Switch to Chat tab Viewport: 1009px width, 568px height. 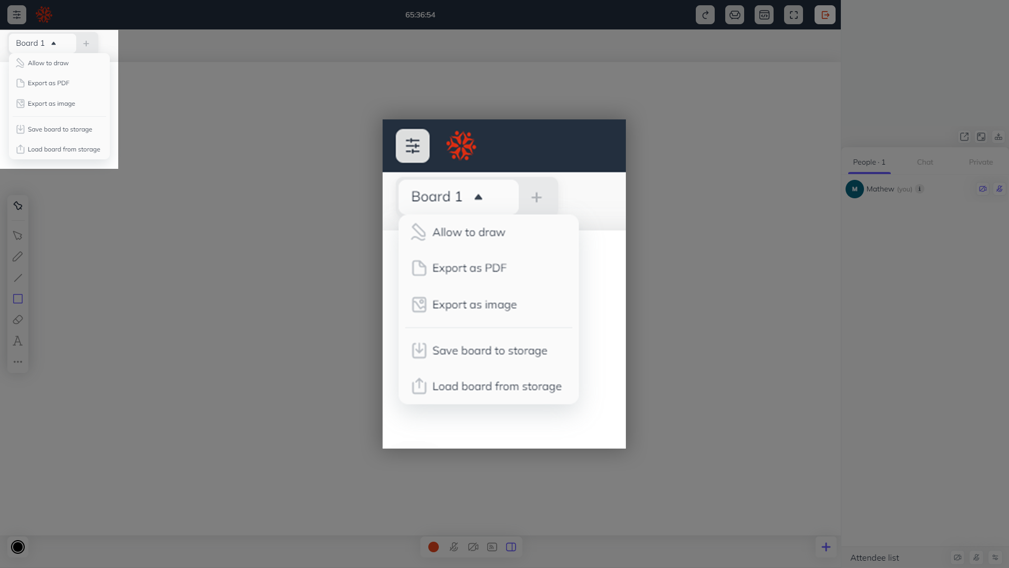(x=925, y=161)
